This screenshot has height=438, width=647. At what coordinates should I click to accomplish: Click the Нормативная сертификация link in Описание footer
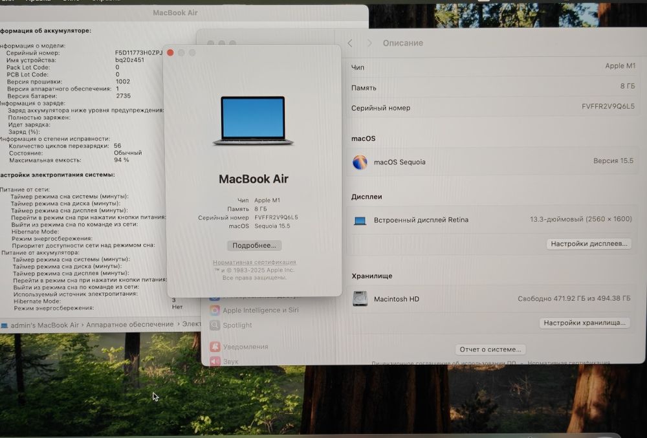click(569, 363)
